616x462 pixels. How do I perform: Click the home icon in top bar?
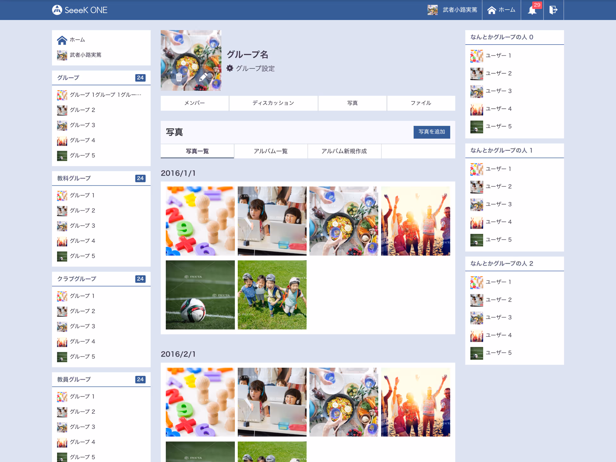click(x=492, y=10)
